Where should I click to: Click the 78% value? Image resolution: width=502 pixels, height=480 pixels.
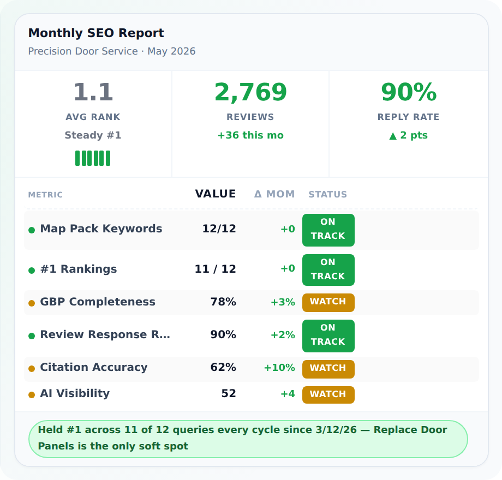pos(223,302)
